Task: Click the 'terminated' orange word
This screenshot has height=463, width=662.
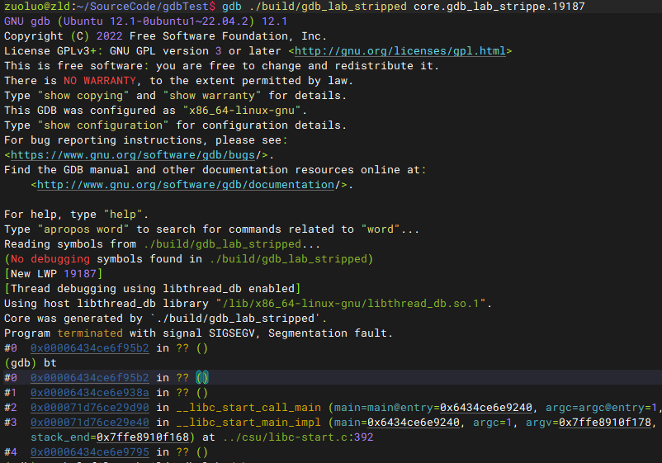Action: (90, 333)
